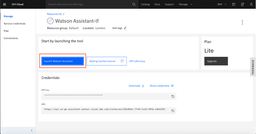Click the Upgrade plan button

pyautogui.click(x=216, y=61)
